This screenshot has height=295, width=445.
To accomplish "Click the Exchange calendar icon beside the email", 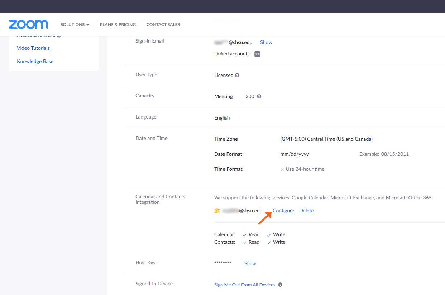I will [x=217, y=211].
